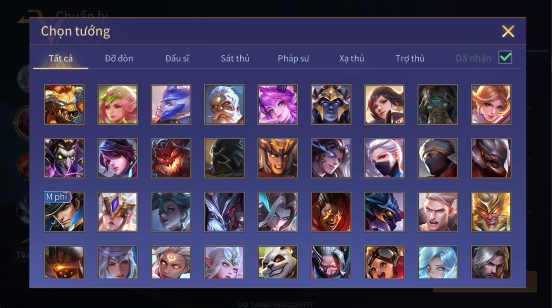This screenshot has height=308, width=552.
Task: Open the Sát thủ tab
Action: coord(235,58)
